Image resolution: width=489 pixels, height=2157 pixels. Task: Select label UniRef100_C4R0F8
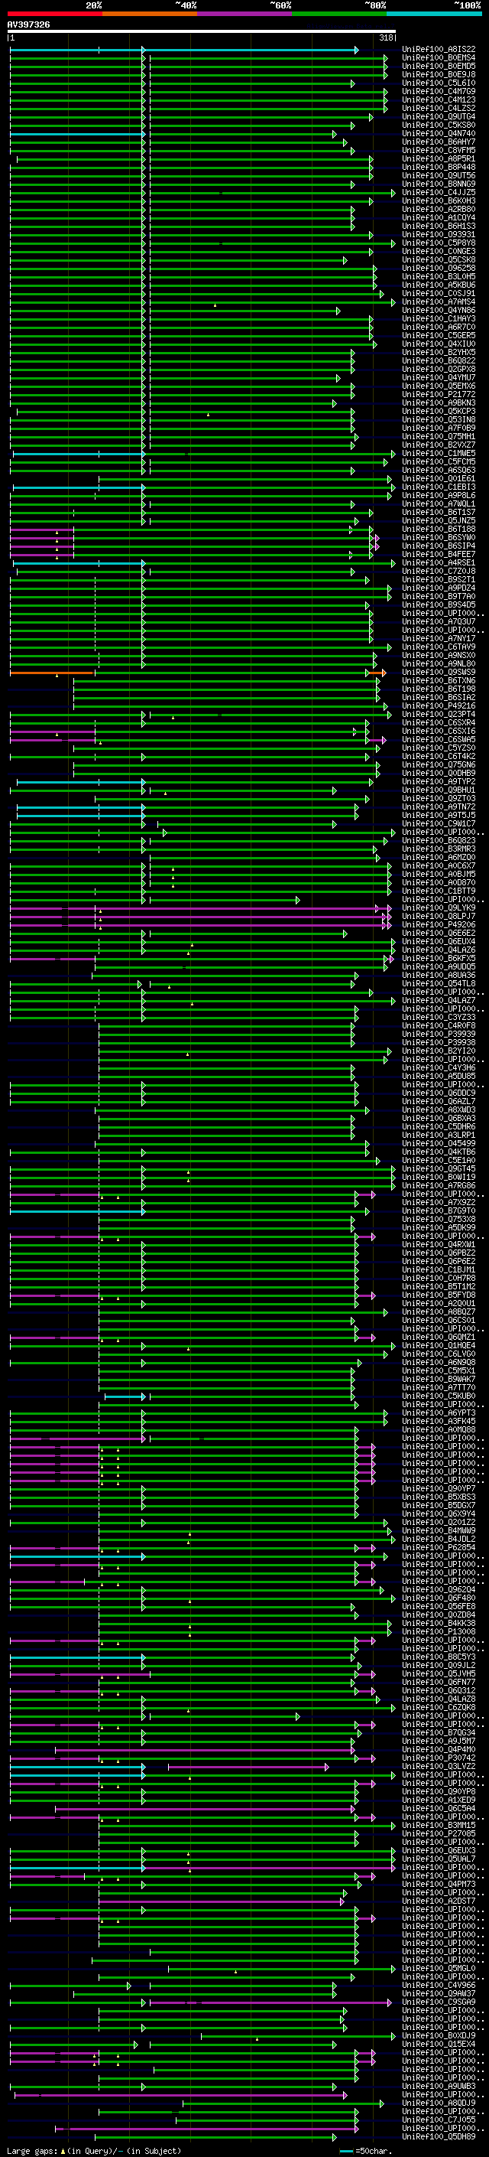439,1026
